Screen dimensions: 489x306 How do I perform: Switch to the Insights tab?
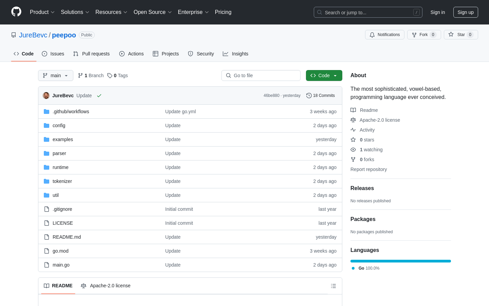pos(236,54)
